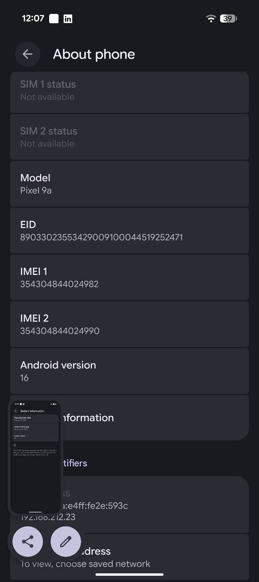Tap the Wi-Fi status icon
Viewport: 259px width, 582px height.
[211, 18]
